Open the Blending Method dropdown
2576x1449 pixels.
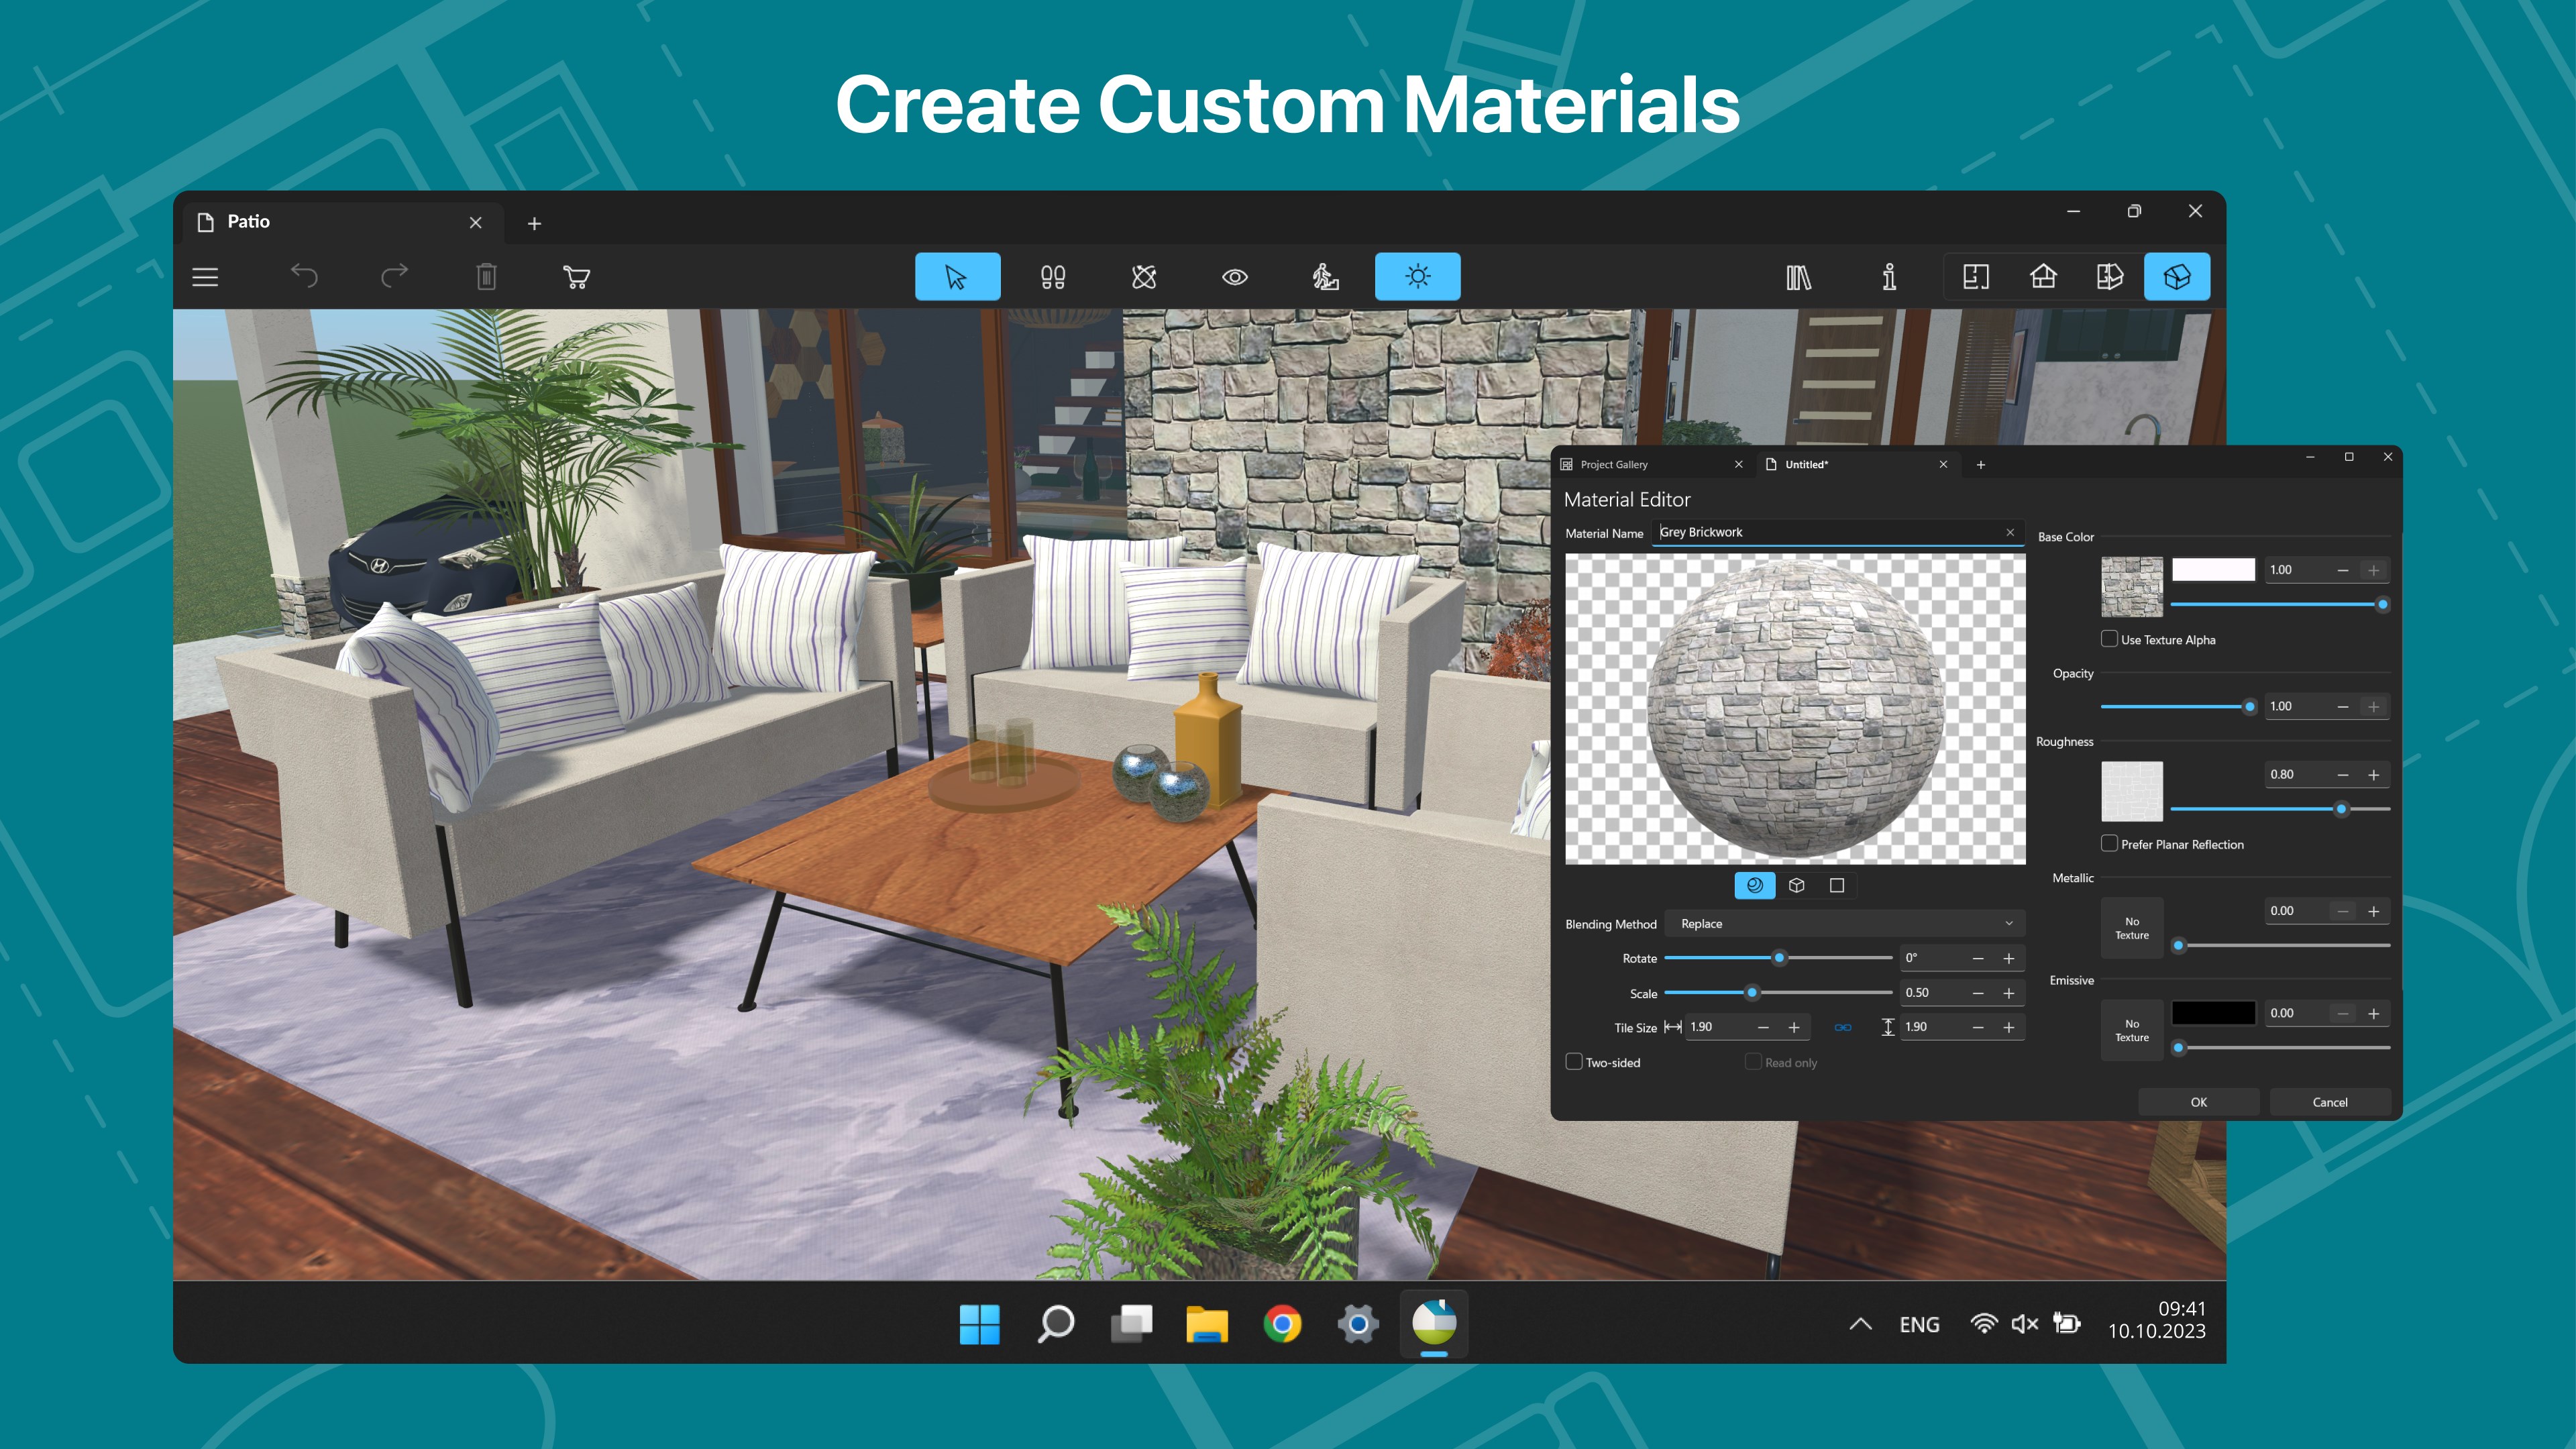pos(1845,923)
